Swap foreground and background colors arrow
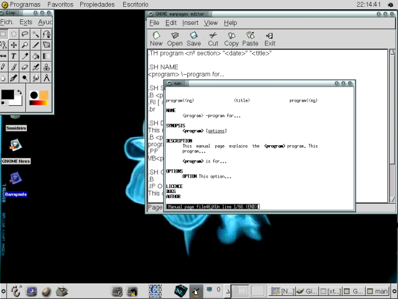398x299 pixels. tap(19, 92)
